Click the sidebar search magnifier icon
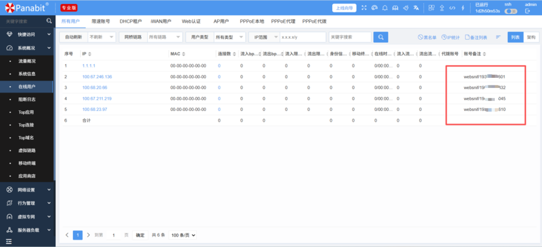This screenshot has height=247, width=542. (49, 21)
